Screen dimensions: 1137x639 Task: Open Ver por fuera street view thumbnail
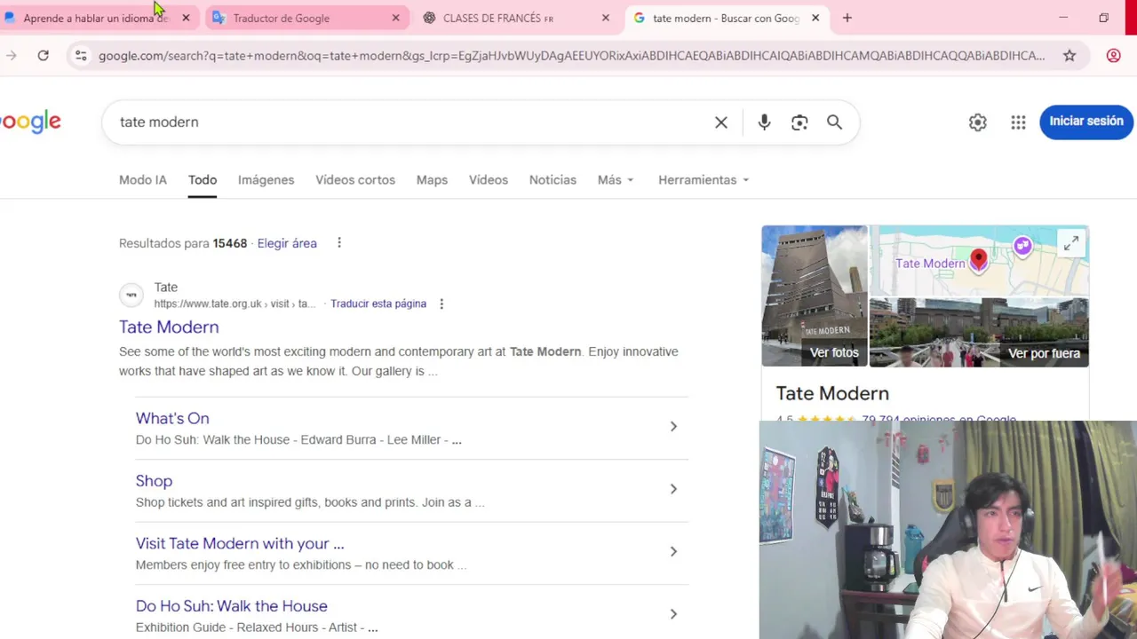pyautogui.click(x=979, y=332)
